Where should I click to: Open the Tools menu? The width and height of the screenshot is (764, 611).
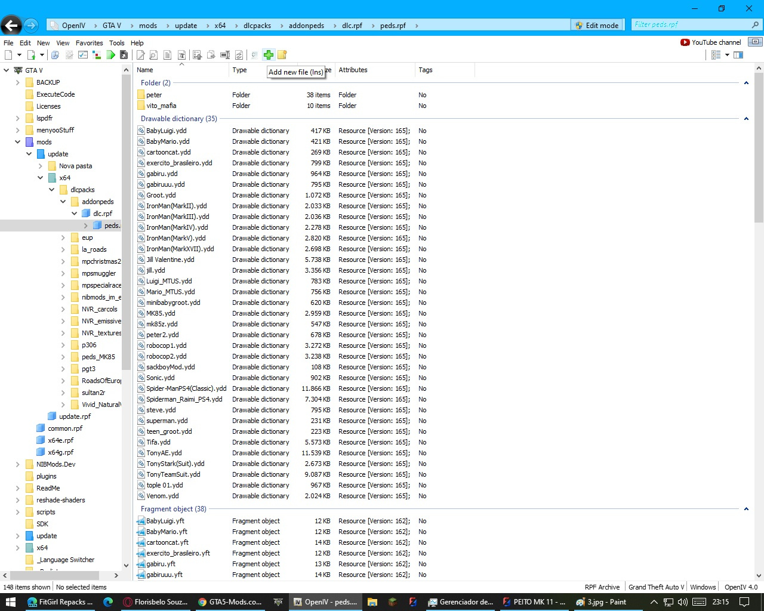(x=117, y=43)
